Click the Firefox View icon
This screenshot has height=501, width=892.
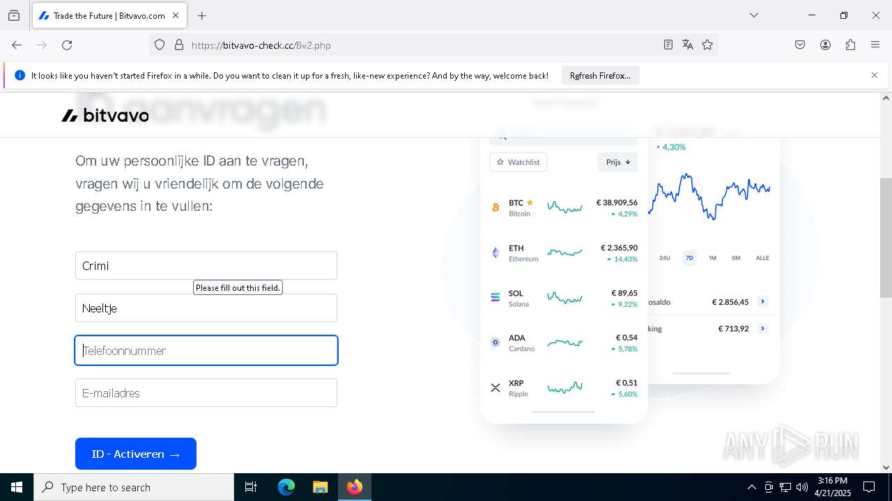(x=14, y=15)
